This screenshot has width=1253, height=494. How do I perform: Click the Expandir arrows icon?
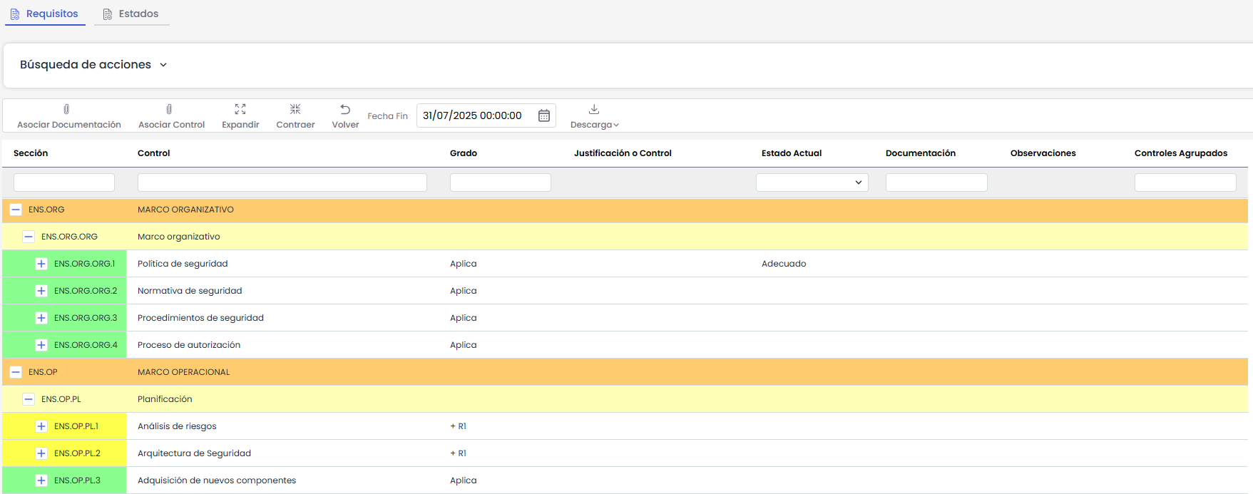click(x=240, y=109)
